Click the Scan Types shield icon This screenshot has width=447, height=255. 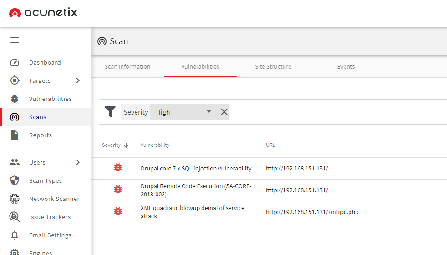[x=15, y=180]
